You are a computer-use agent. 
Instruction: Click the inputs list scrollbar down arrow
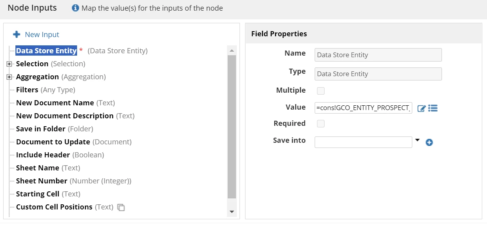232,212
